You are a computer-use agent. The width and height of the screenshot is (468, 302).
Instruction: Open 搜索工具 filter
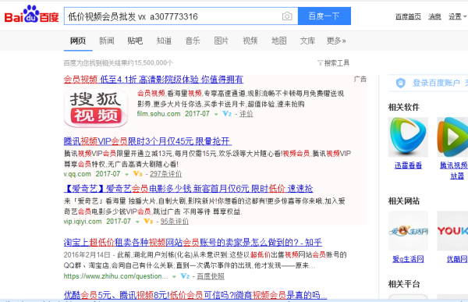[333, 62]
